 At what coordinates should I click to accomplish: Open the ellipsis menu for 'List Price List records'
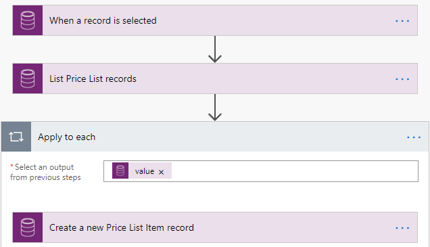point(402,79)
